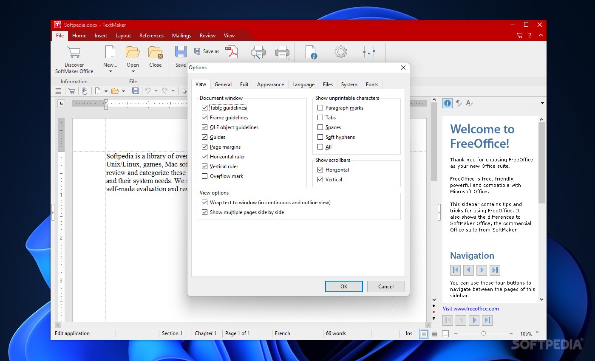Toggle Page margins checkbox
This screenshot has width=595, height=361.
pyautogui.click(x=205, y=147)
